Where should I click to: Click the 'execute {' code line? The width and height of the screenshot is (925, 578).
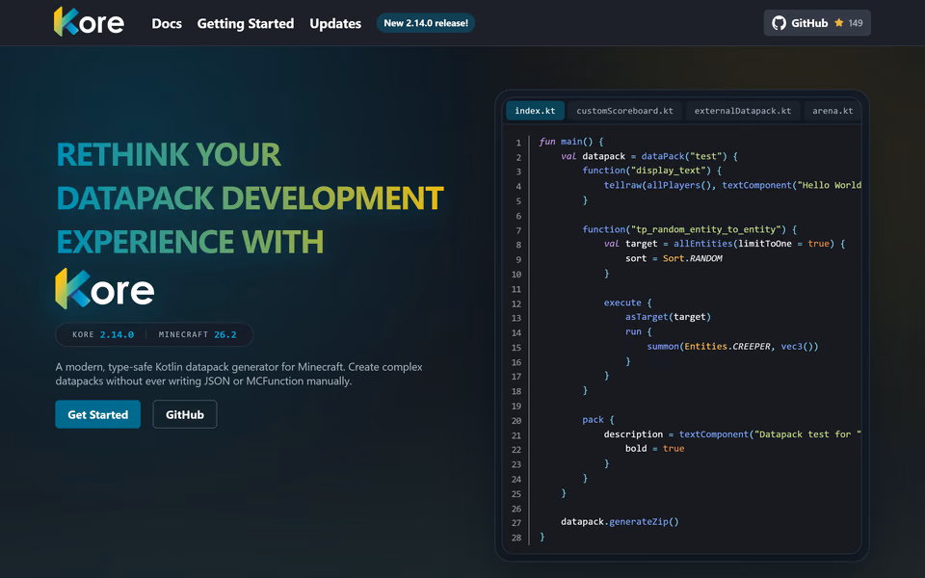pos(627,302)
